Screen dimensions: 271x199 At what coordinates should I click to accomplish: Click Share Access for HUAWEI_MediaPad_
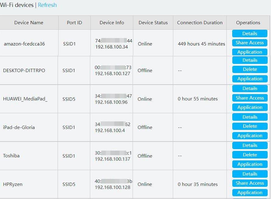(250, 98)
